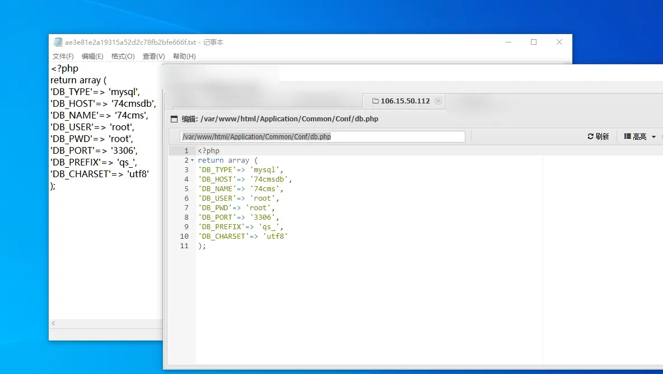Click Notepad horizontal scrollbar left arrow
Image resolution: width=663 pixels, height=374 pixels.
tap(53, 323)
